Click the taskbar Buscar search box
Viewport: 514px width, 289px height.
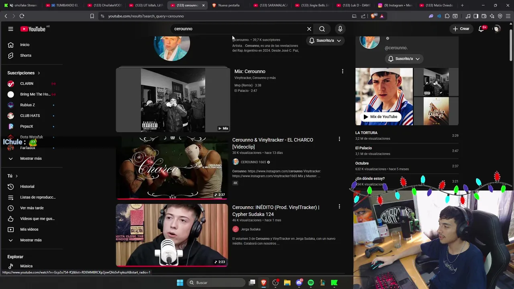tap(216, 283)
